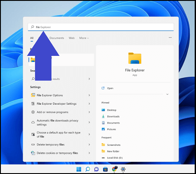The image size is (196, 174).
Task: Click icon beside Delete cookies or temporary files
Action: click(x=33, y=153)
